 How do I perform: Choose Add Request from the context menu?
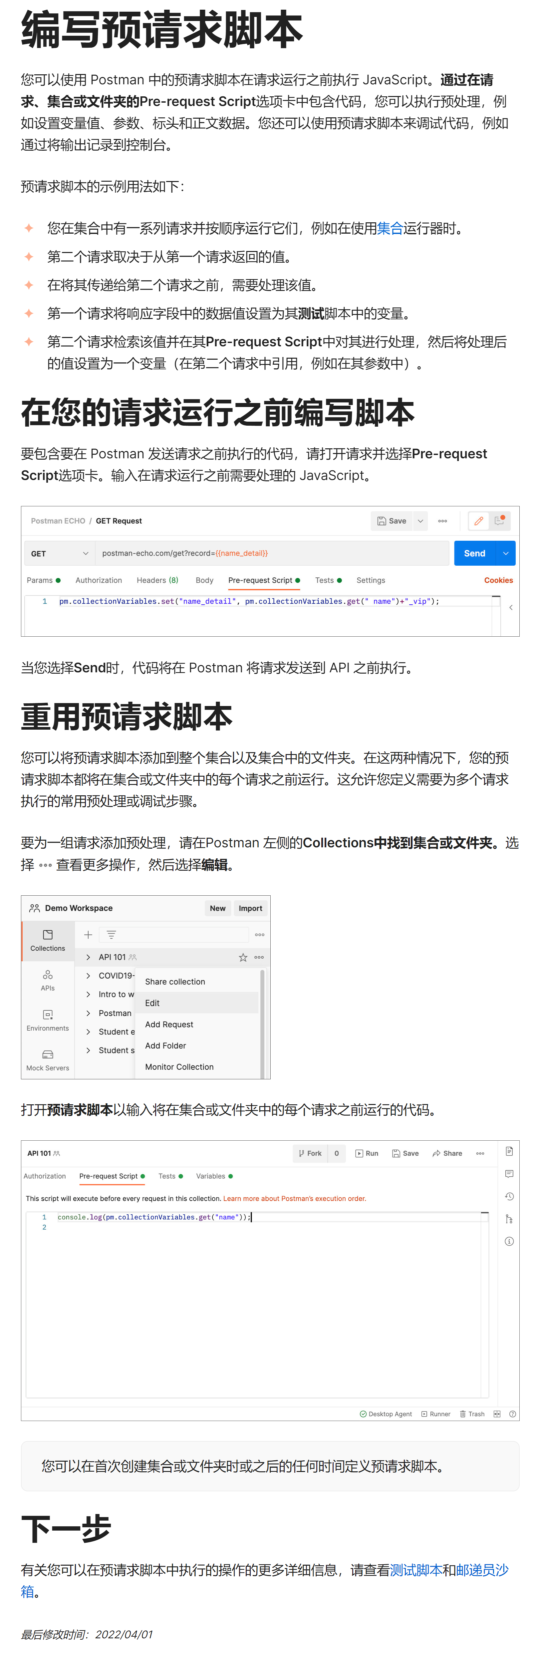tap(197, 1024)
